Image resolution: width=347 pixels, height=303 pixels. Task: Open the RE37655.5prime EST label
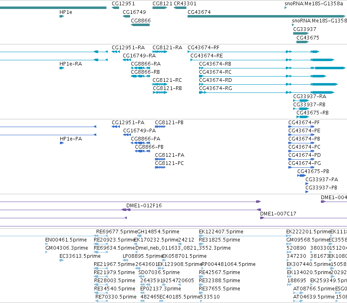click(219, 289)
